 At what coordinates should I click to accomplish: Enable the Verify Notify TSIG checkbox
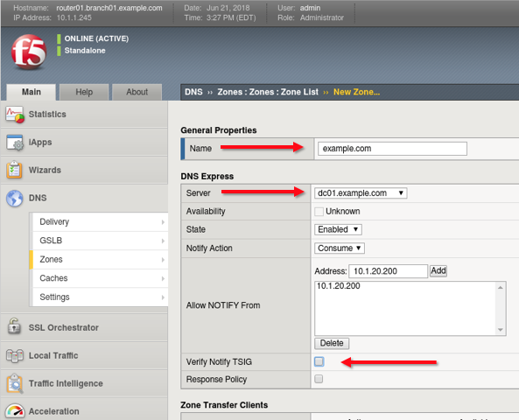(x=319, y=361)
